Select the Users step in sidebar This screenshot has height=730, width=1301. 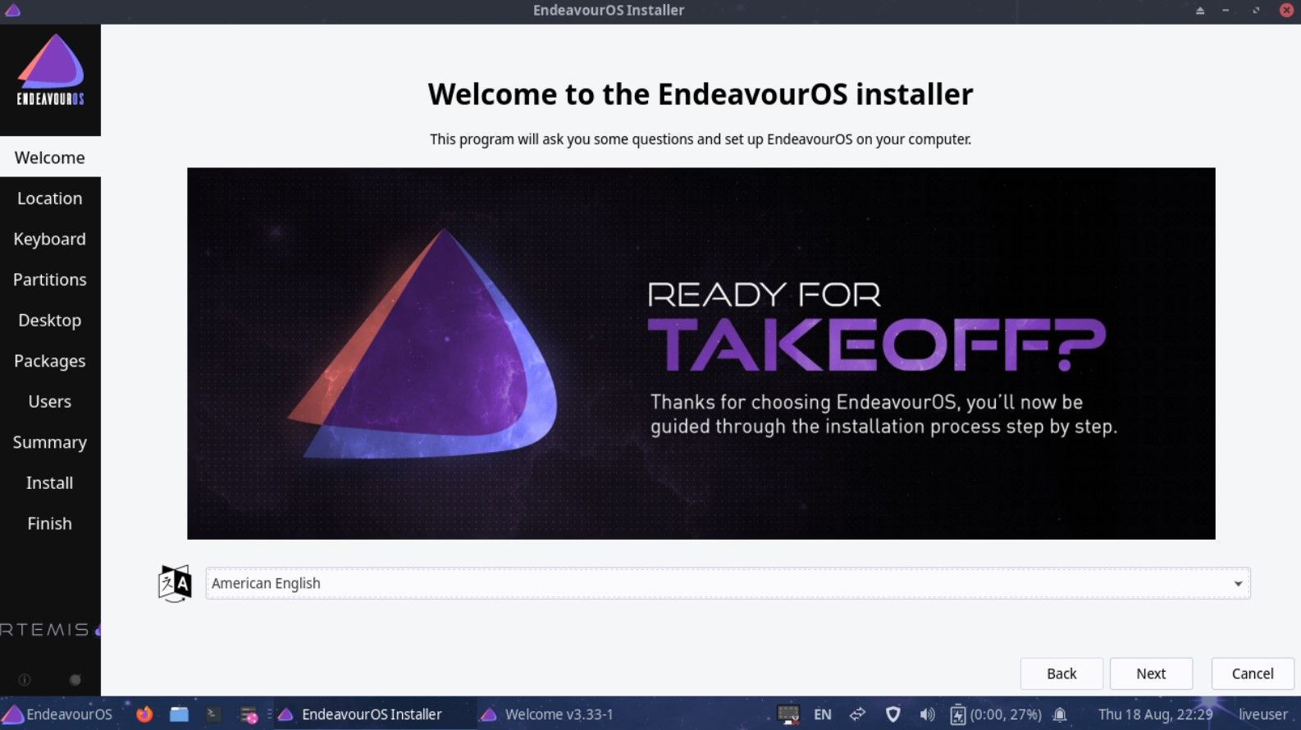pyautogui.click(x=50, y=401)
